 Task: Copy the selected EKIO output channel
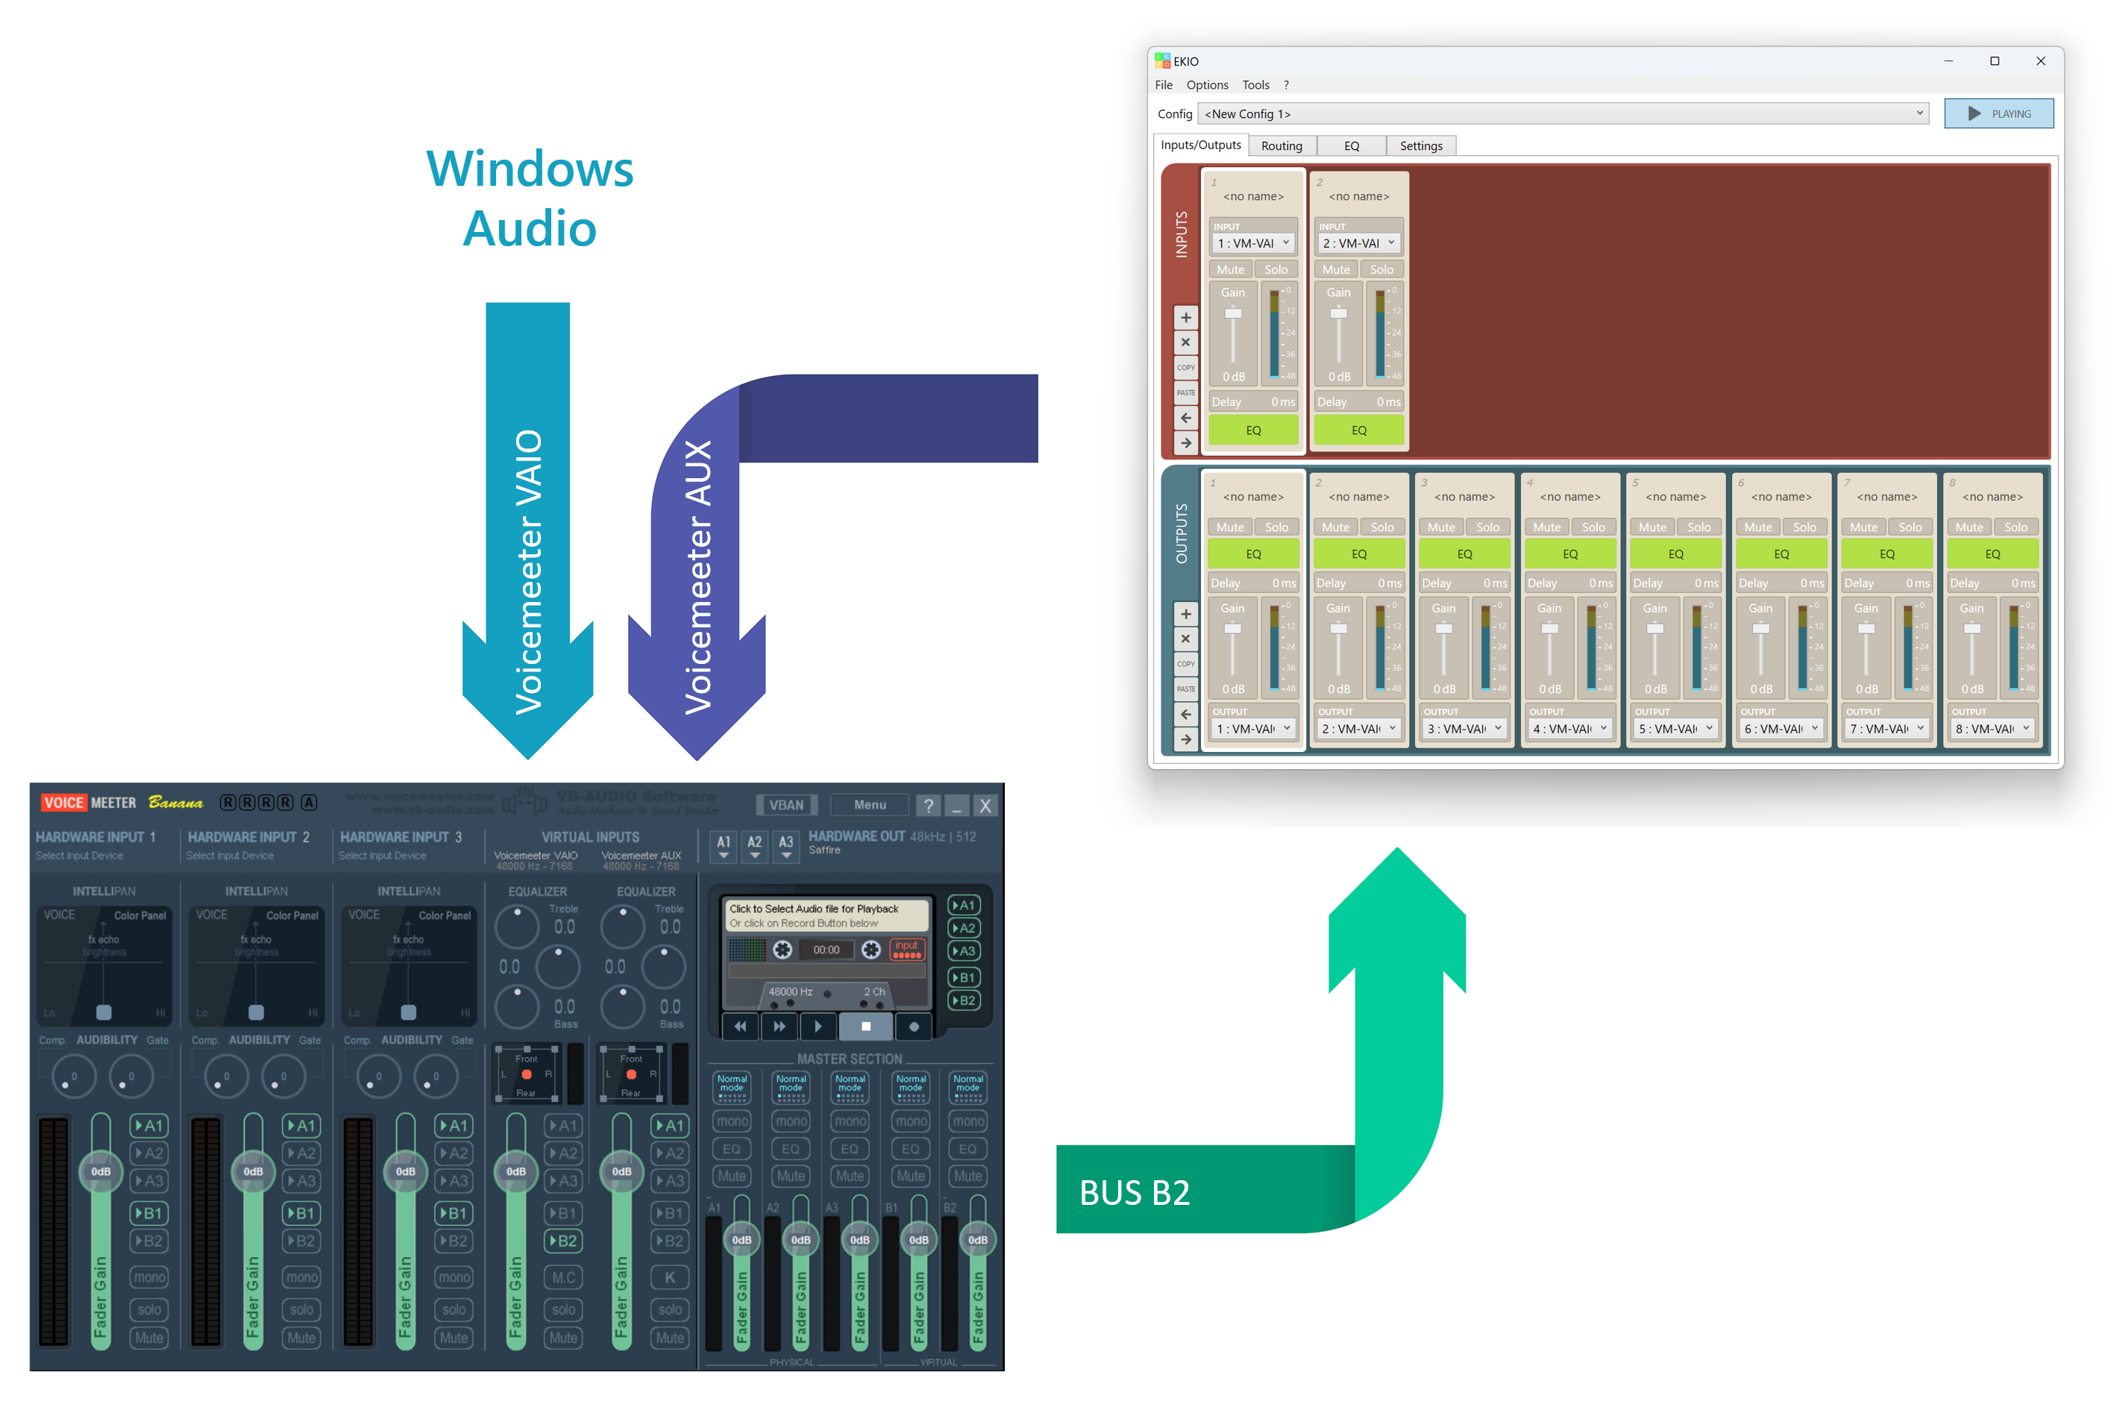pos(1185,664)
